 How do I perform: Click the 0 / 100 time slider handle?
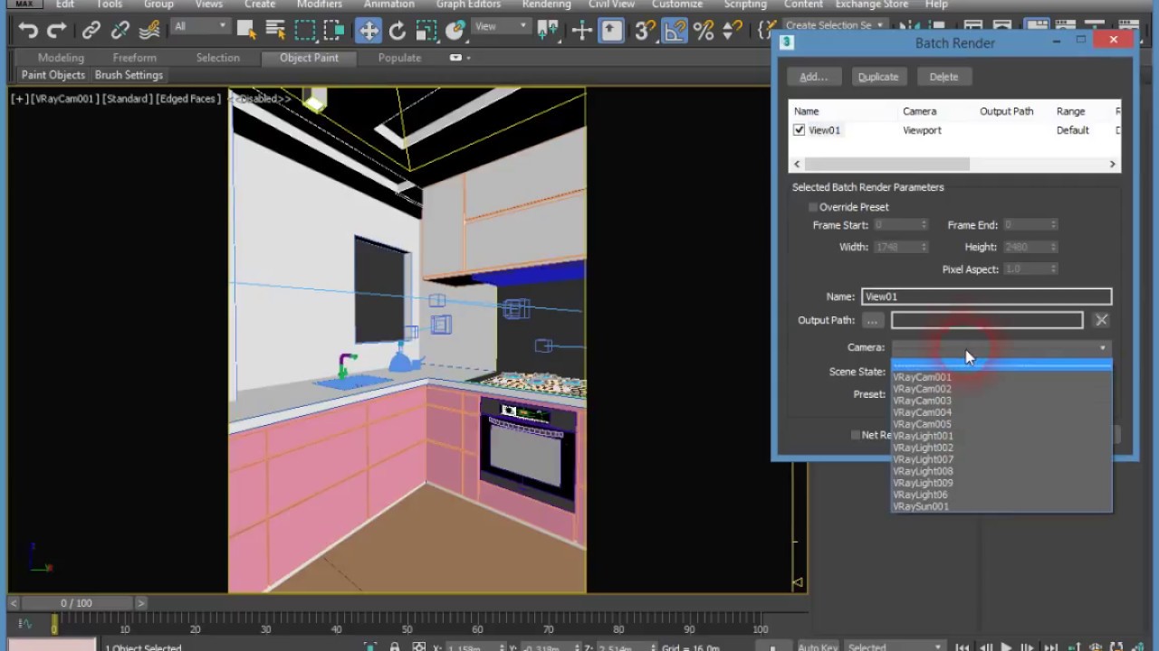click(77, 603)
